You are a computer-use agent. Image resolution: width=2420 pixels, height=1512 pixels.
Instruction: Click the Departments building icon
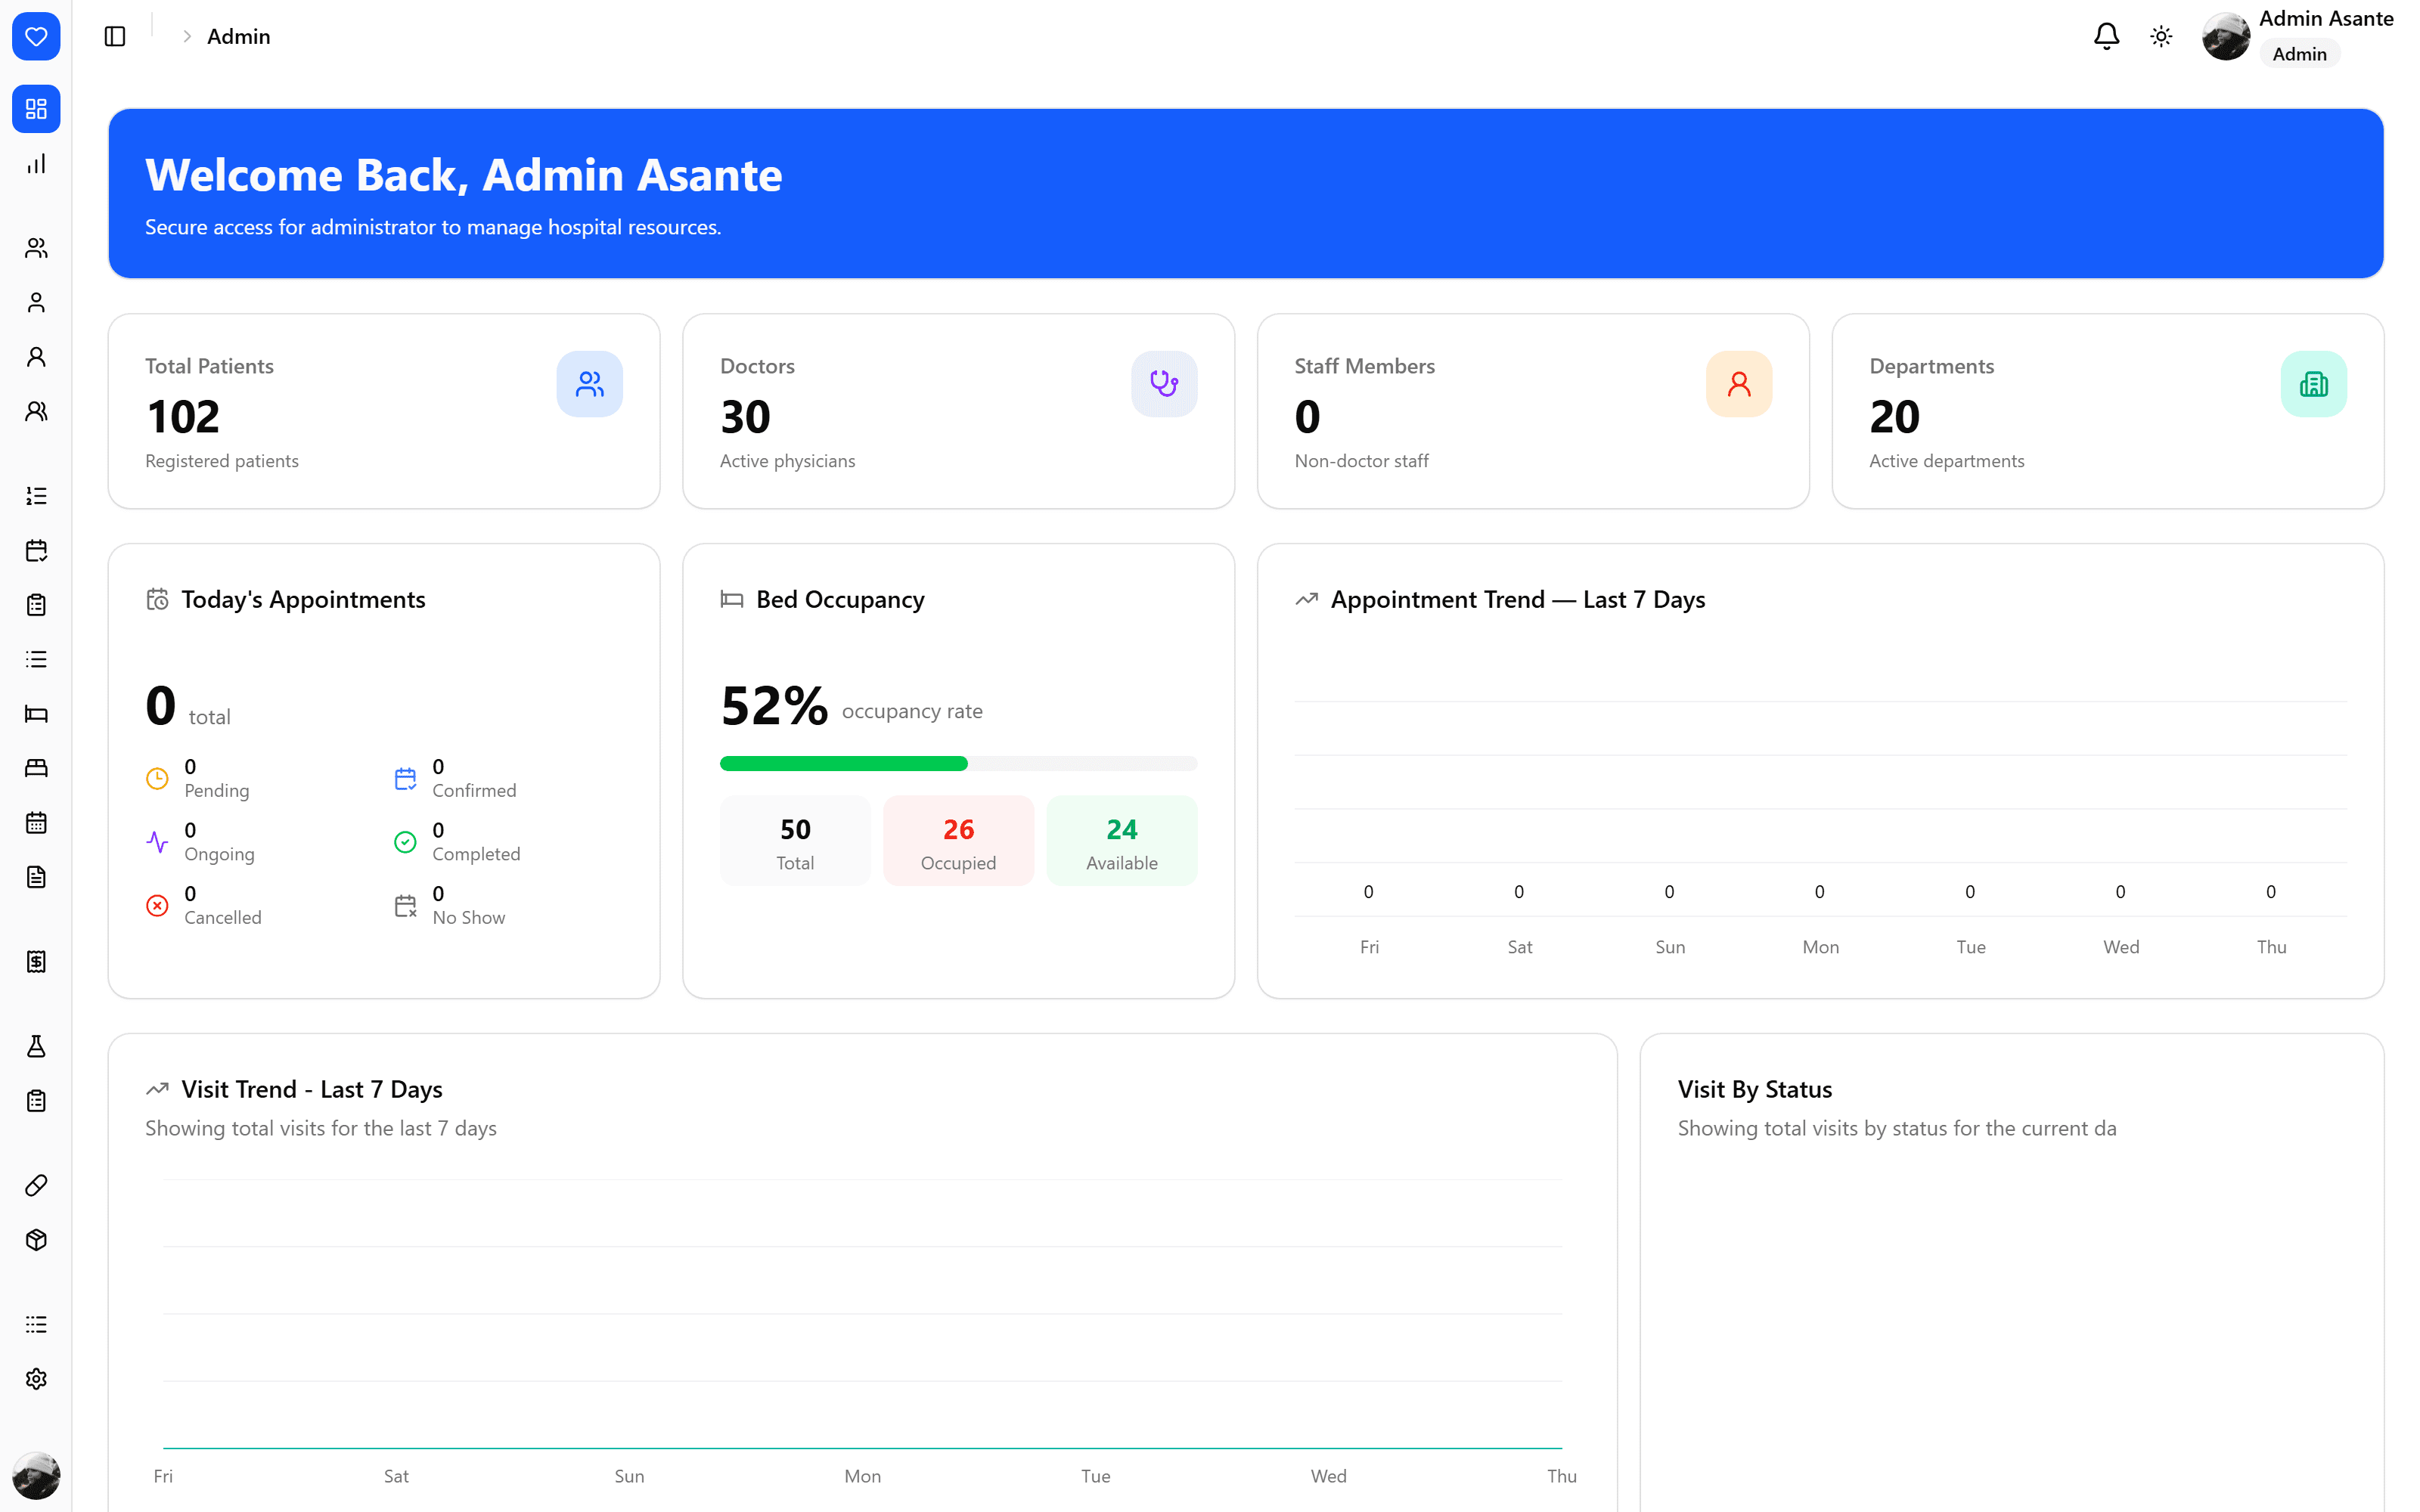[x=2313, y=384]
